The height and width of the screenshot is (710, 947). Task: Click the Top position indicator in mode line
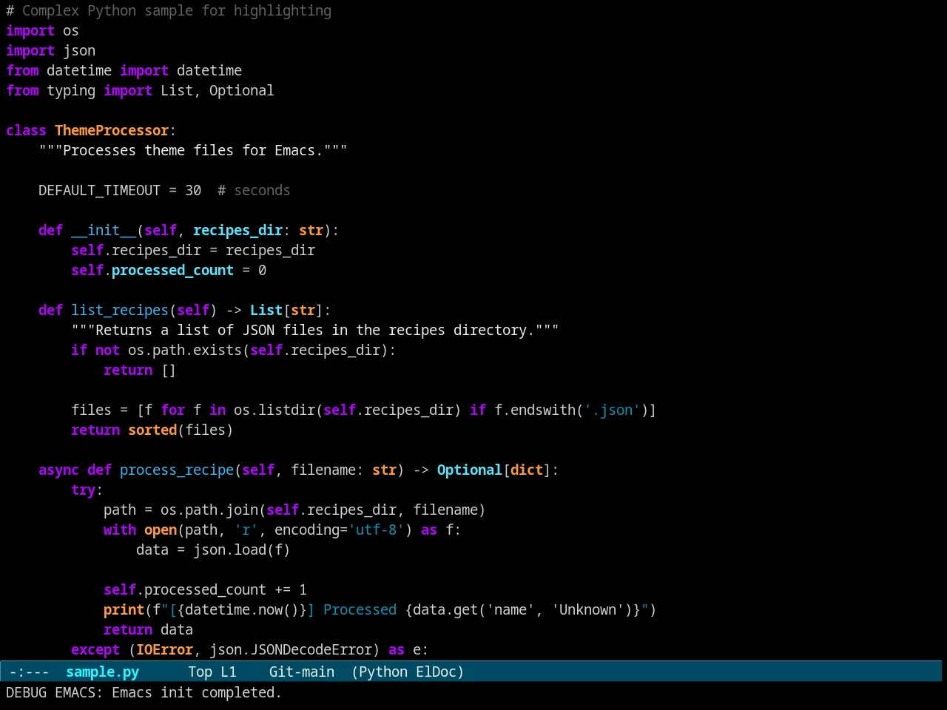coord(200,672)
